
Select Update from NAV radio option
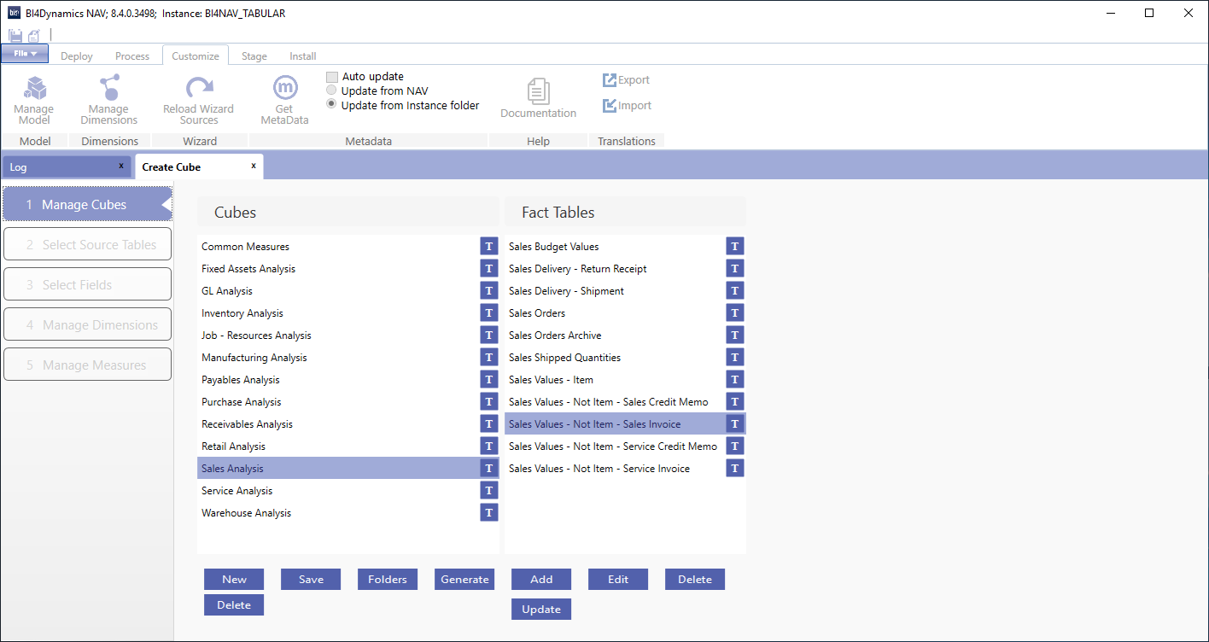pos(332,90)
